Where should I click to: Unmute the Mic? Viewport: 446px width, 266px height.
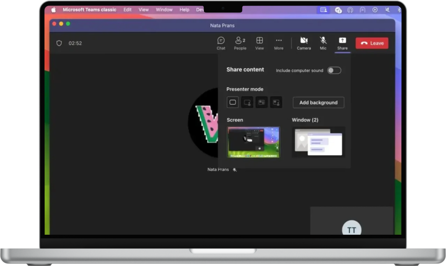pyautogui.click(x=323, y=43)
